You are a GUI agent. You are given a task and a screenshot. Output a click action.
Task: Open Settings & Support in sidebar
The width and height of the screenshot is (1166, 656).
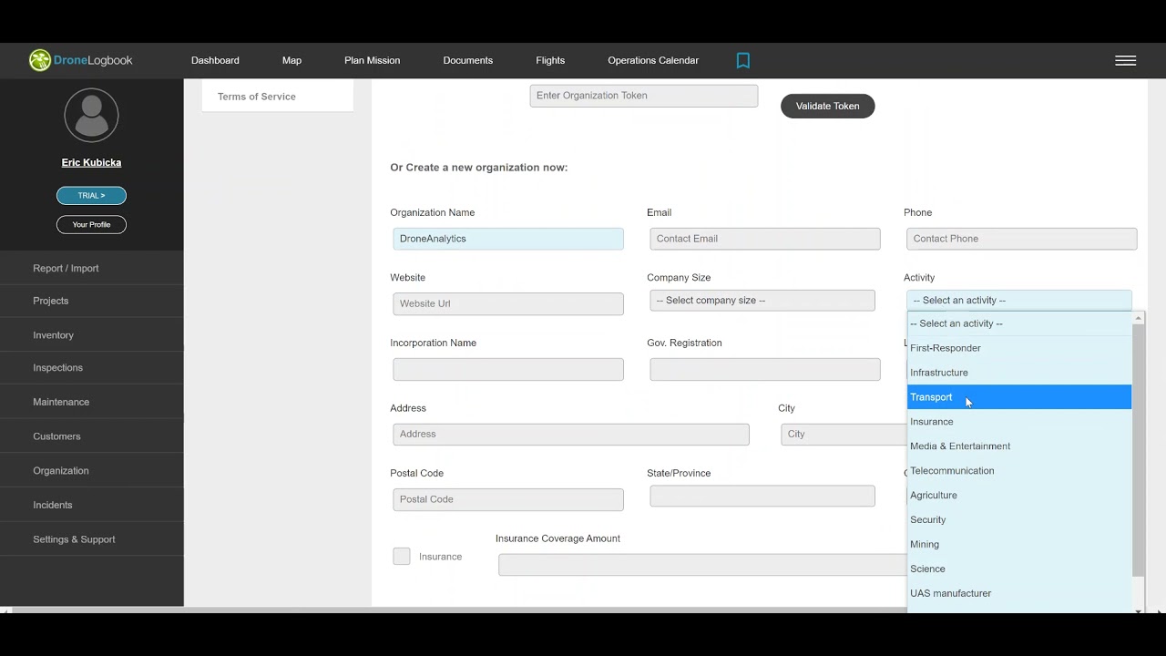[x=92, y=539]
